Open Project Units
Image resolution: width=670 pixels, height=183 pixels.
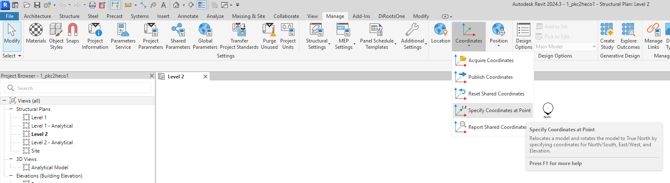coord(288,36)
